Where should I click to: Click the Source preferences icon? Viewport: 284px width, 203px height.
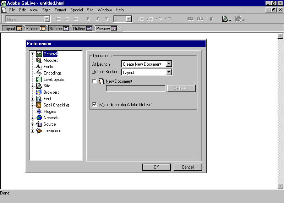[x=39, y=124]
